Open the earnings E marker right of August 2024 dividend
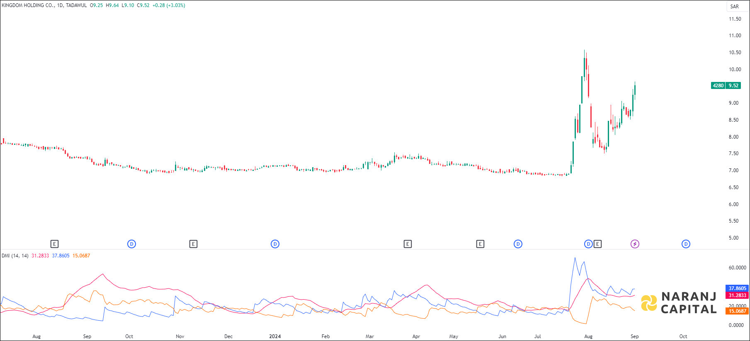Viewport: 750px width, 341px height. coord(597,244)
